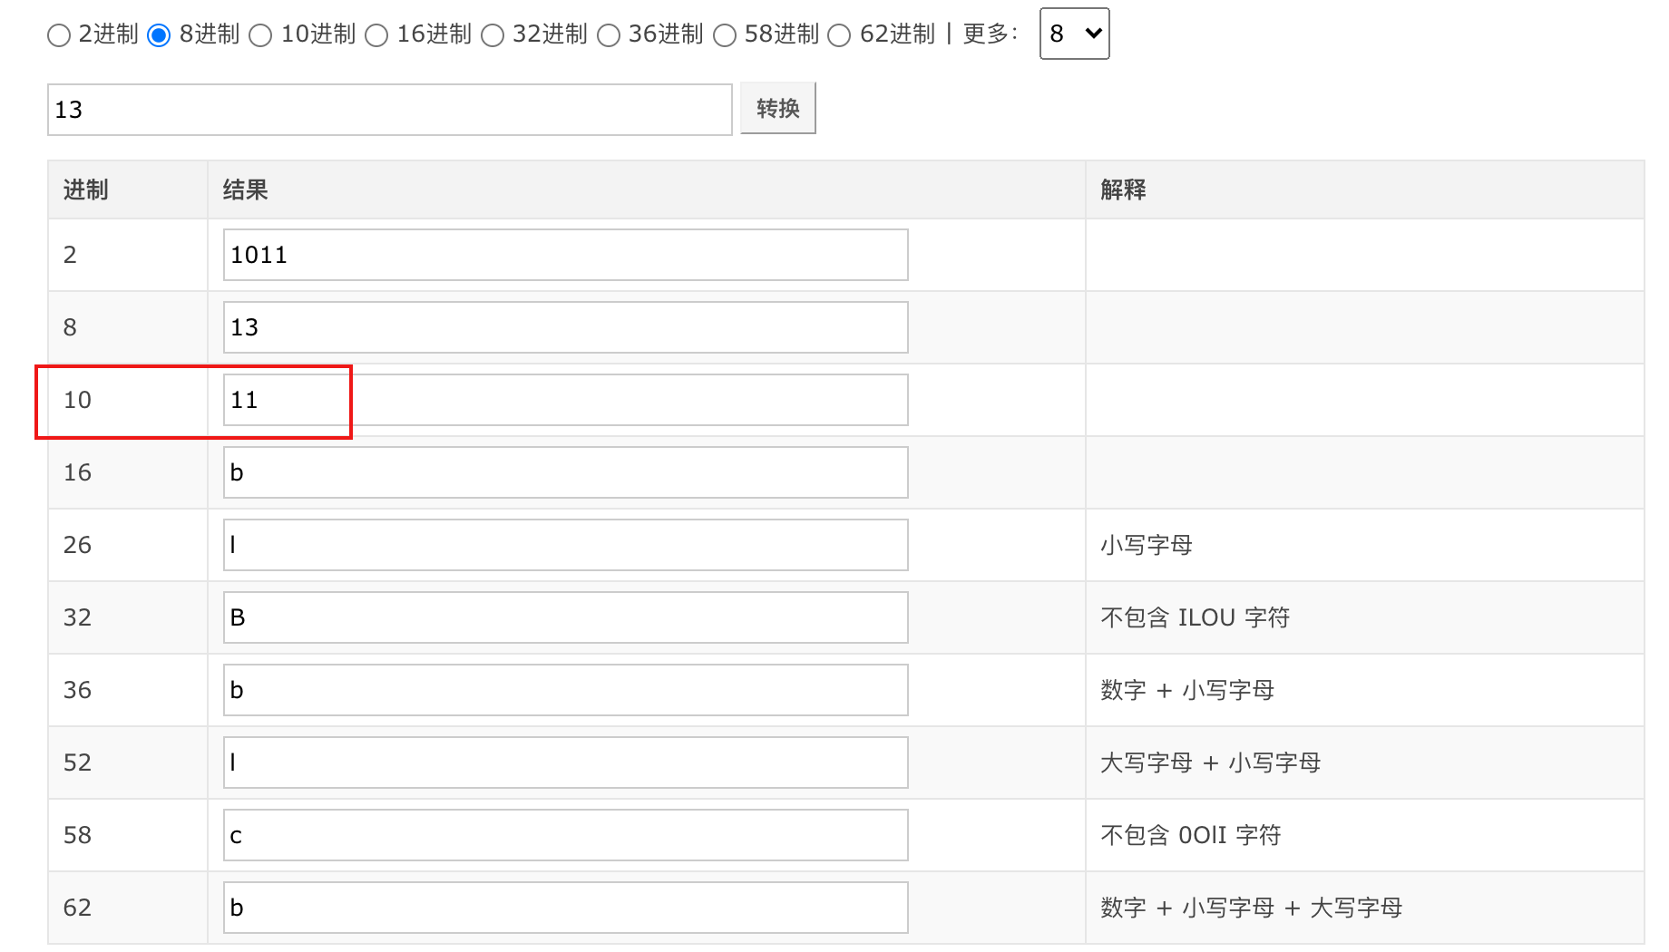Click the base 62 result field
This screenshot has height=952, width=1669.
pyautogui.click(x=566, y=908)
